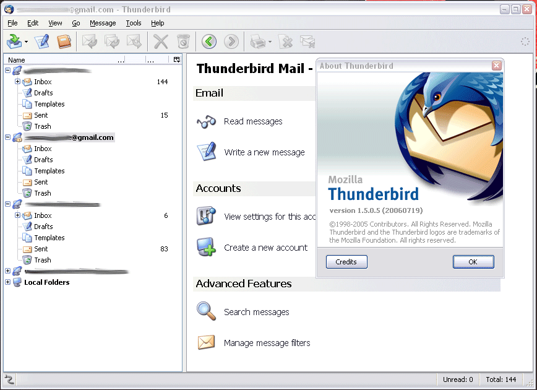The width and height of the screenshot is (537, 390).
Task: Open the Message menu
Action: (103, 23)
